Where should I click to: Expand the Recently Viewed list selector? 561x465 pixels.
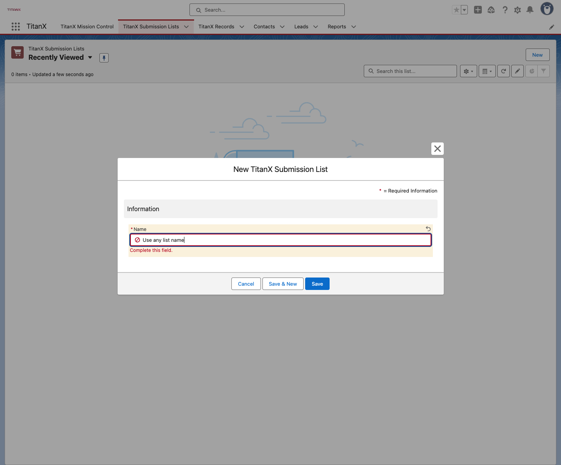pos(90,57)
